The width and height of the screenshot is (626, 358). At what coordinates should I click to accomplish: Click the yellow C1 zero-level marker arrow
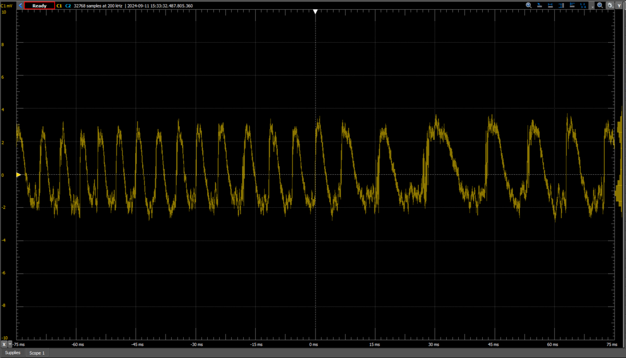tap(19, 175)
